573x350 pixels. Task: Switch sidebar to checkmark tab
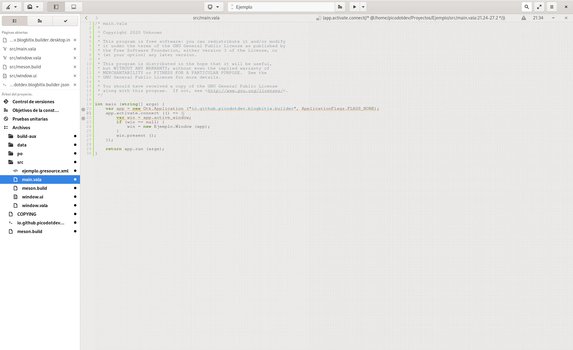(65, 21)
